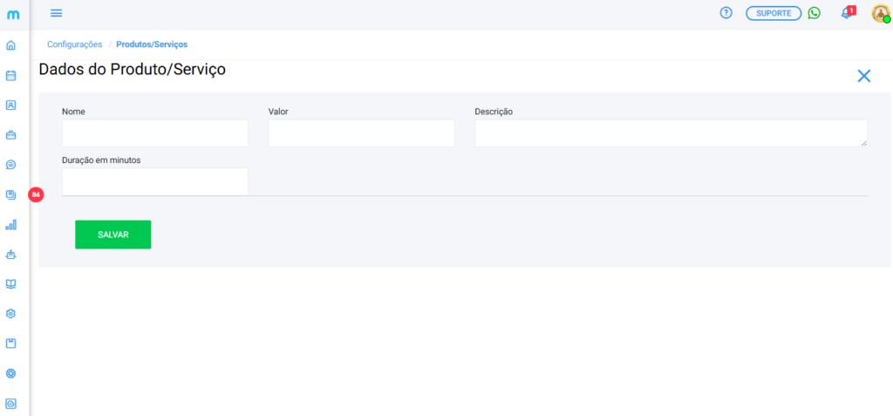Image resolution: width=893 pixels, height=416 pixels.
Task: Open the contacts icon in sidebar
Action: 11,106
